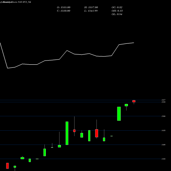Click the 1350 price axis label
Screen dimensions: 171x171
[x=163, y=159]
